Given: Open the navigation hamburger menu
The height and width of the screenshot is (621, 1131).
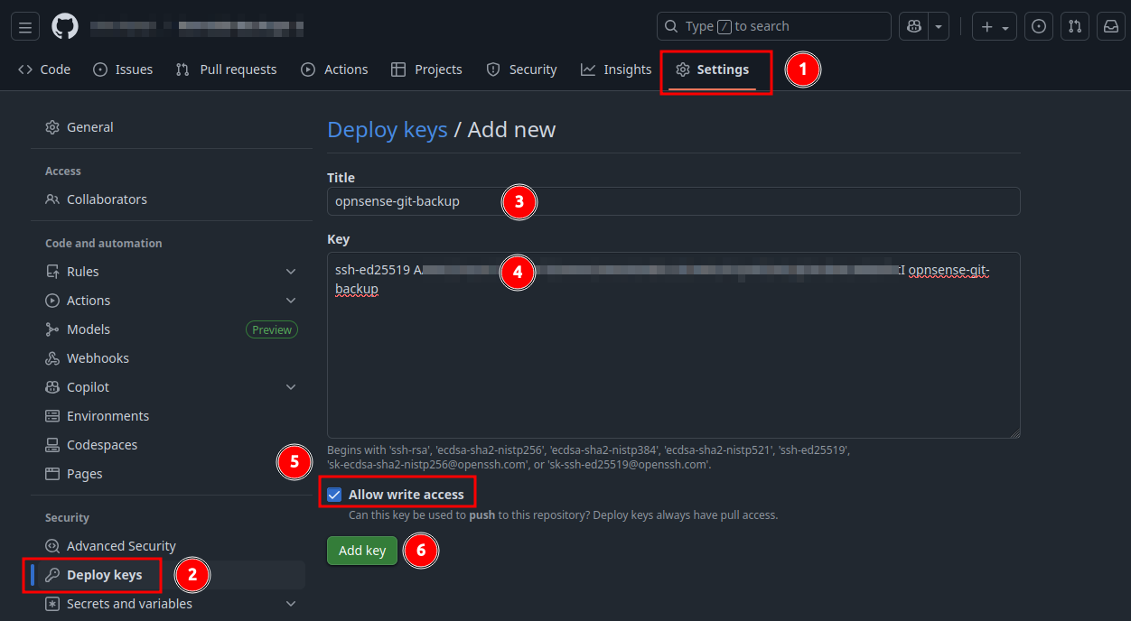Looking at the screenshot, I should (24, 26).
